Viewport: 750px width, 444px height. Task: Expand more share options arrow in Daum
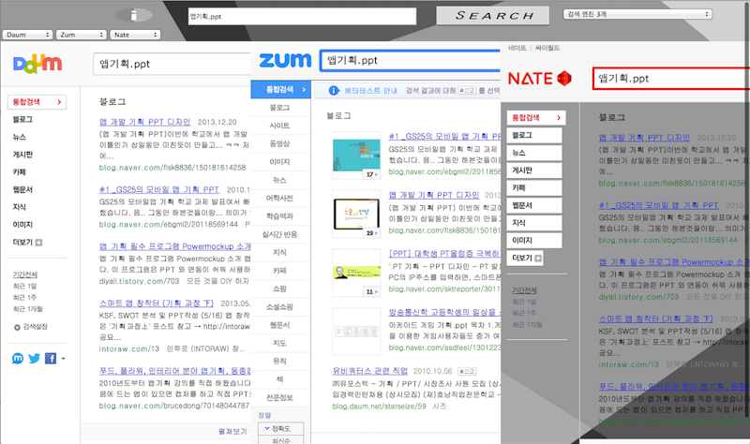(63, 358)
